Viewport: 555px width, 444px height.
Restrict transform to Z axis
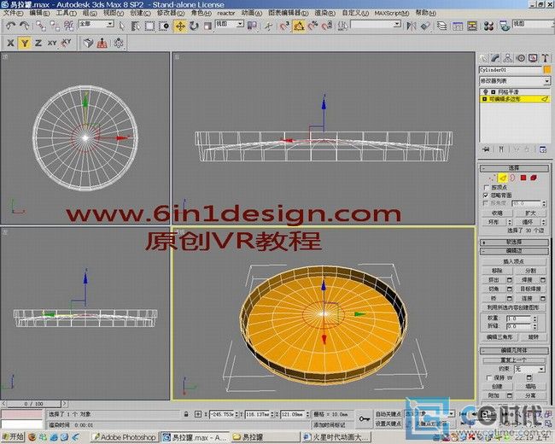[x=38, y=44]
